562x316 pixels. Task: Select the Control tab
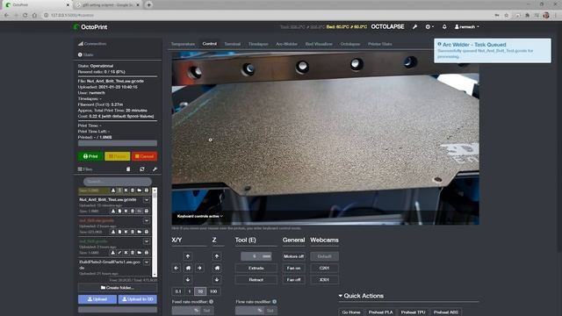point(209,44)
